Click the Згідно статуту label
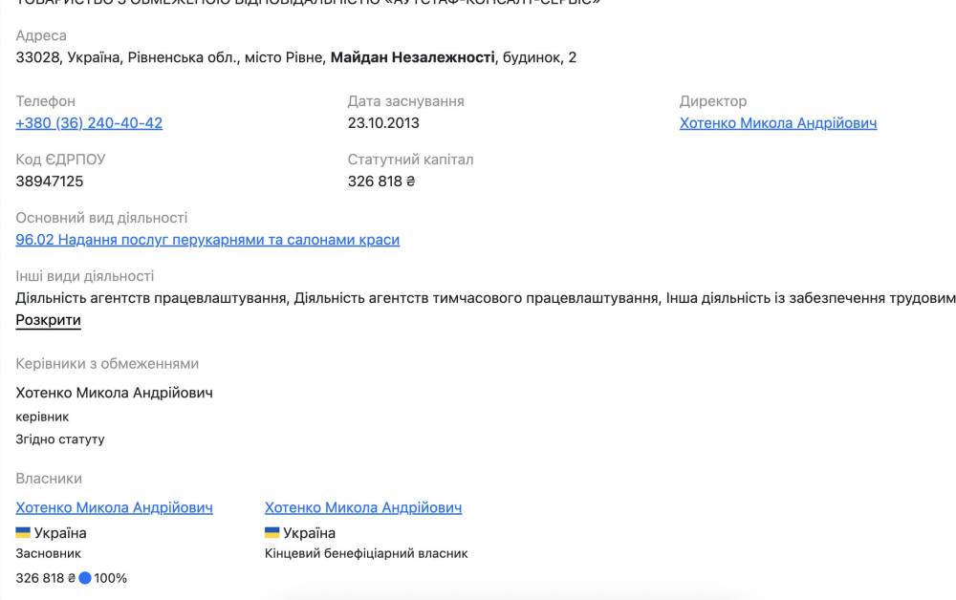The image size is (956, 600). coord(60,439)
